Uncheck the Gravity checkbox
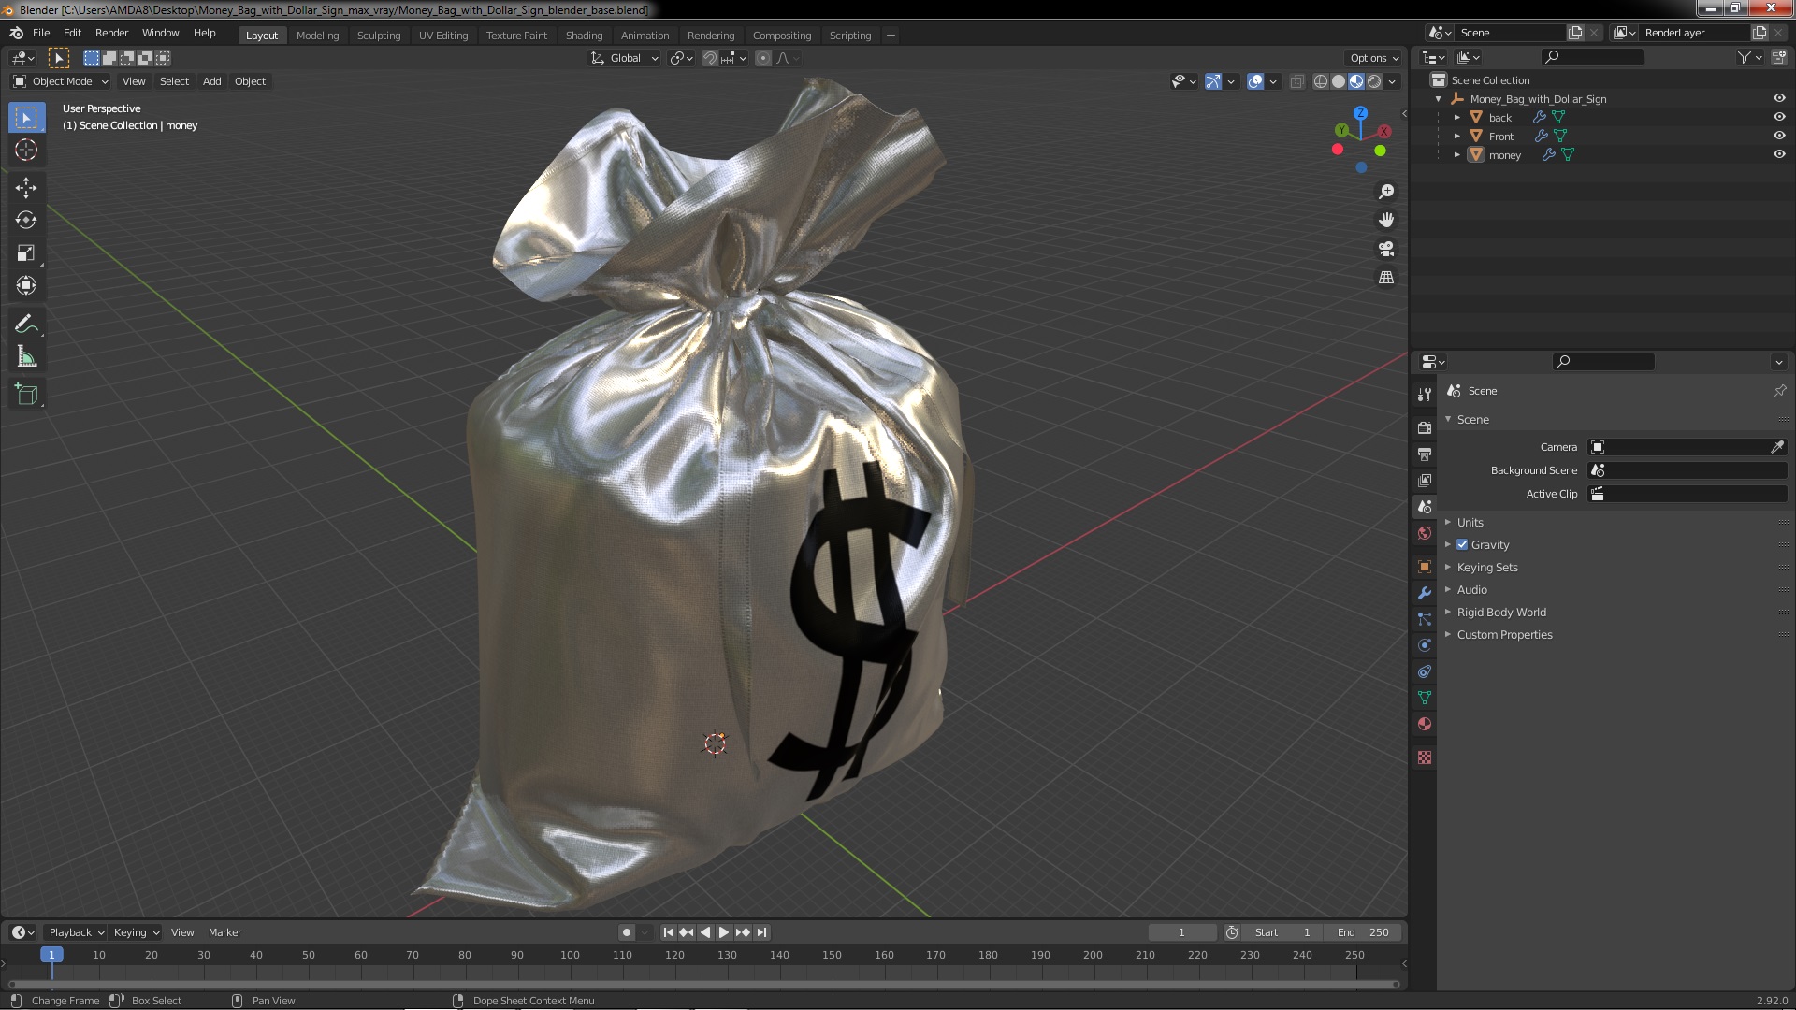This screenshot has height=1010, width=1796. tap(1462, 545)
